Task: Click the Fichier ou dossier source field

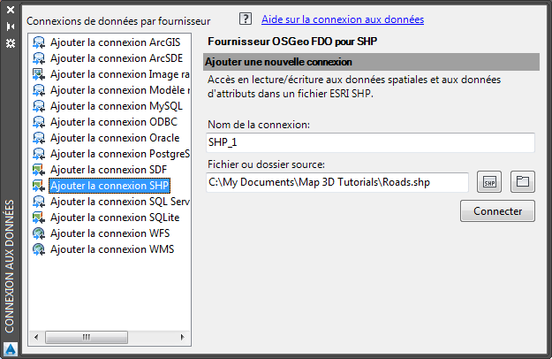Action: point(336,182)
